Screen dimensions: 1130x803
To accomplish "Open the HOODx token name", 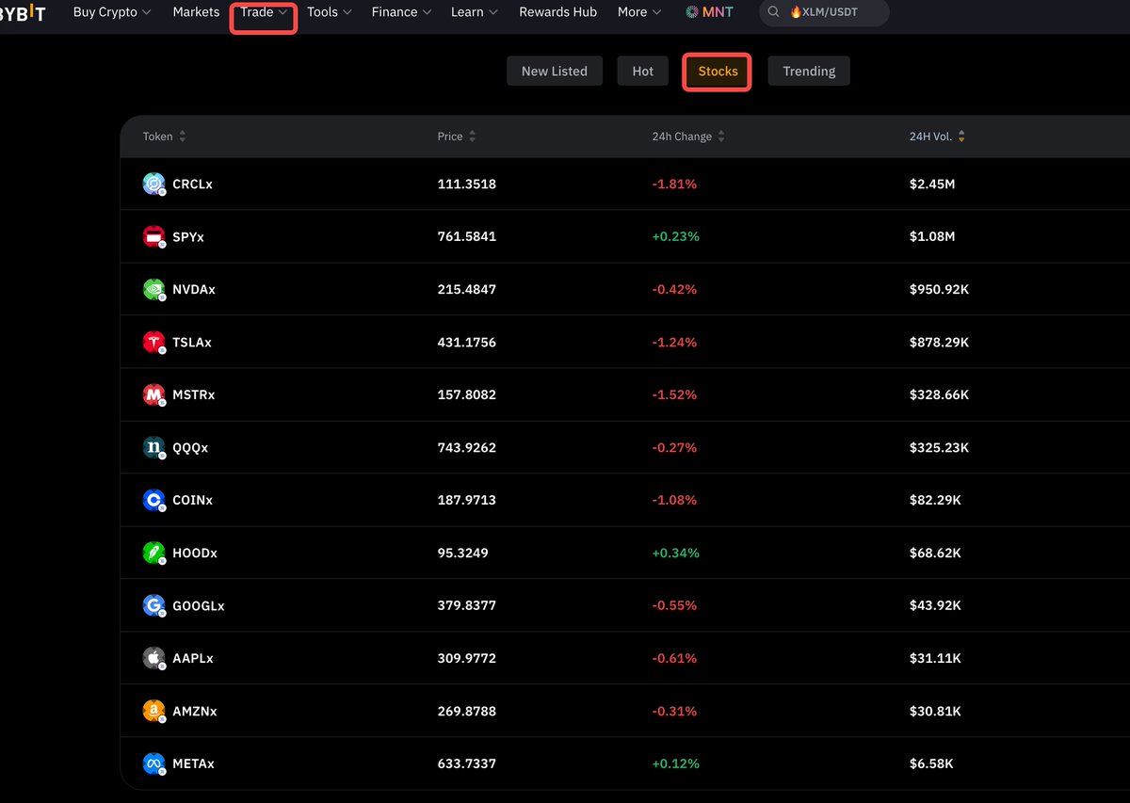I will (195, 554).
